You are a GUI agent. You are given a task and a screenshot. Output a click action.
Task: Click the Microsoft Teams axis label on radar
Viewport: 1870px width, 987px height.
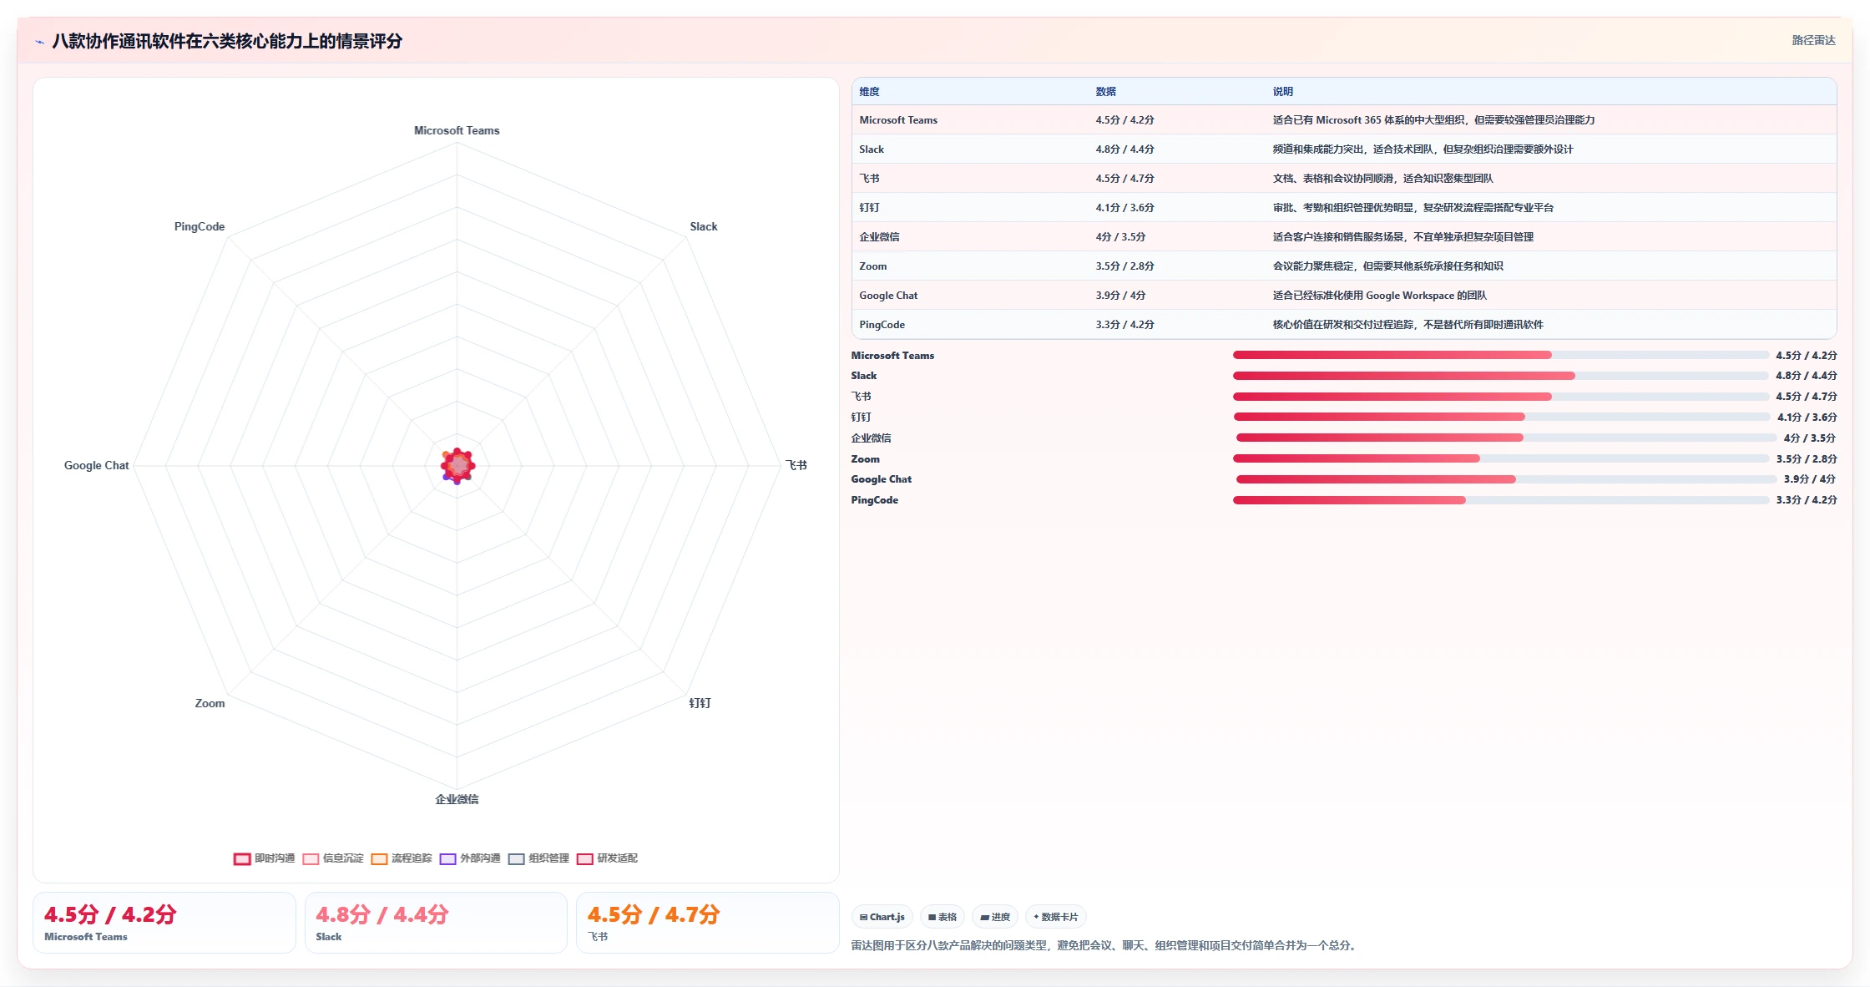pos(457,130)
